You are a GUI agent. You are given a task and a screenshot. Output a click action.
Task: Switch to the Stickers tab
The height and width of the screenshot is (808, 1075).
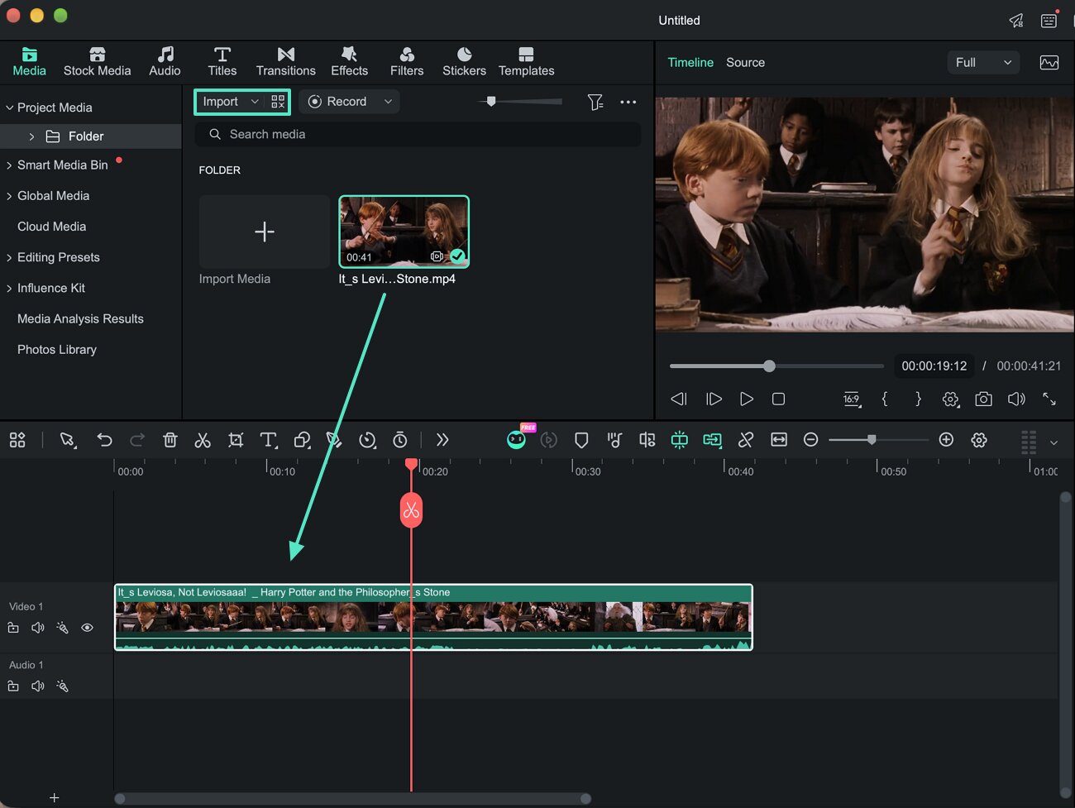pyautogui.click(x=464, y=62)
